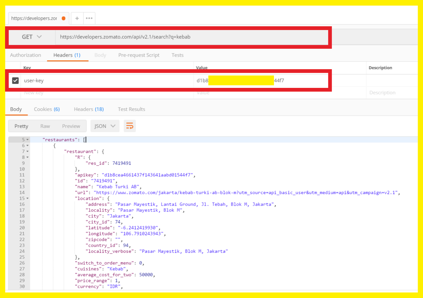Click the res_id value 7419491
Screen dimensions: 423x298
(x=122, y=163)
